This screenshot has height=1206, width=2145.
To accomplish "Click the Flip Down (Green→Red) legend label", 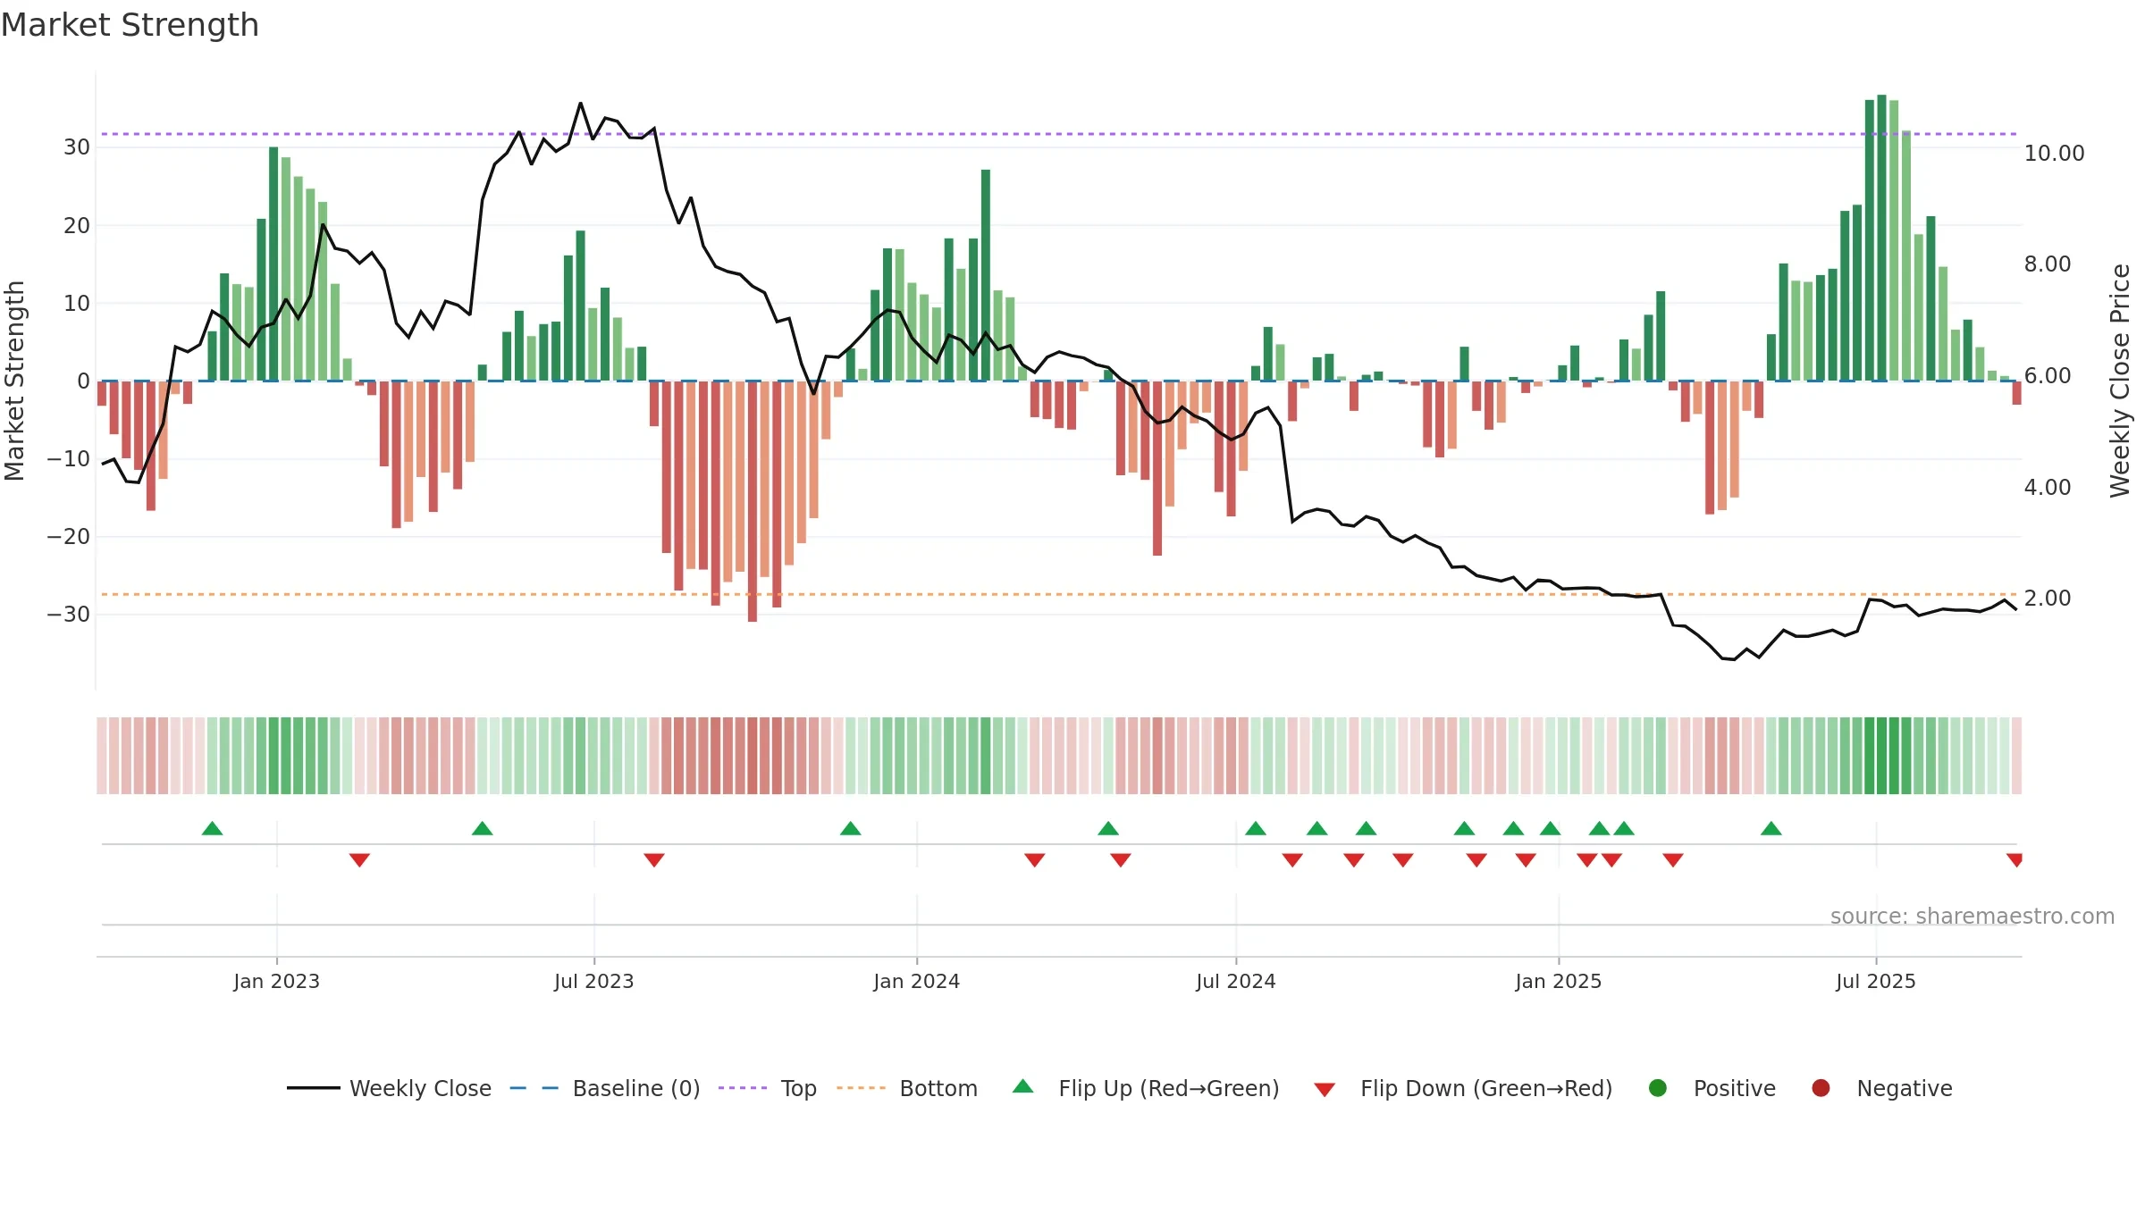I will (1486, 1088).
